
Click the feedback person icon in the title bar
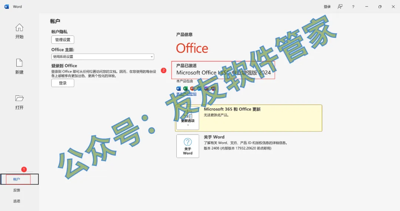[340, 7]
